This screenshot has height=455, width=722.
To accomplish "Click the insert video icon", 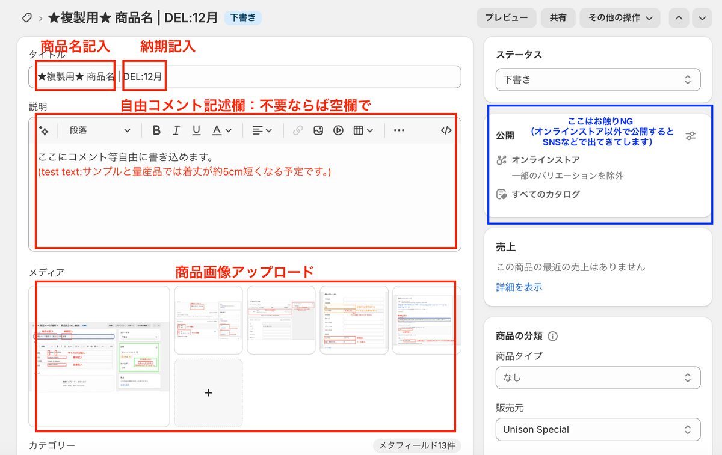I will 338,130.
